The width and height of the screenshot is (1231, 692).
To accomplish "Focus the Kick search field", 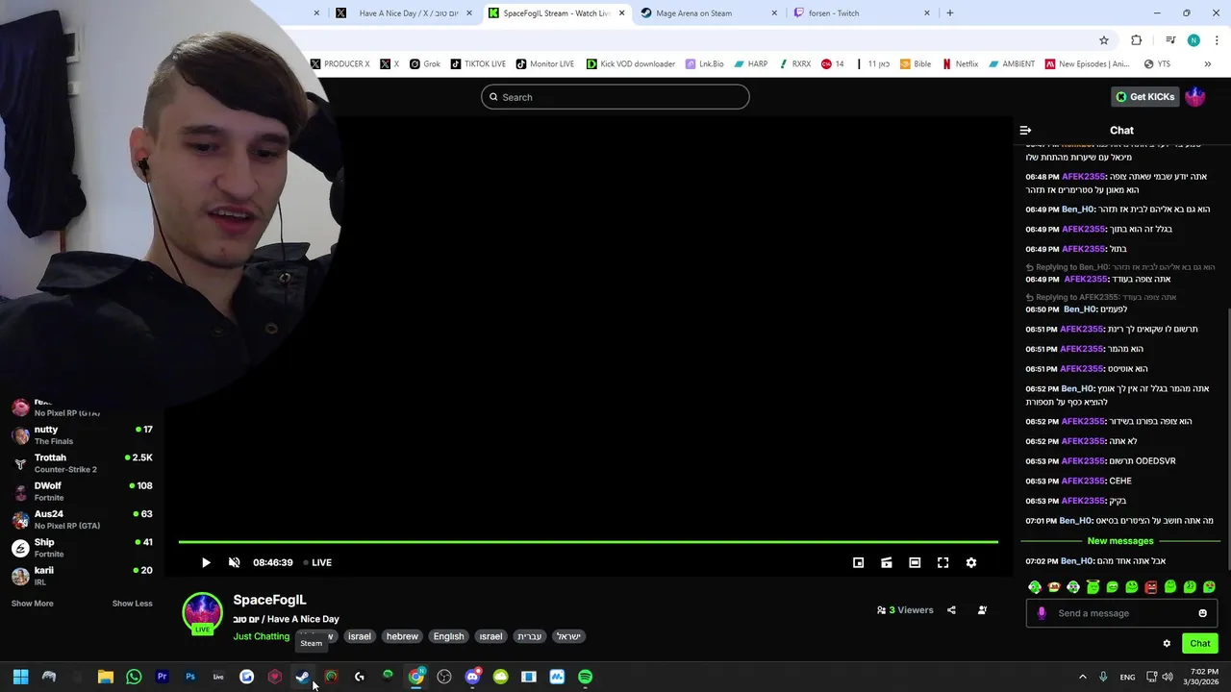I will tap(615, 97).
